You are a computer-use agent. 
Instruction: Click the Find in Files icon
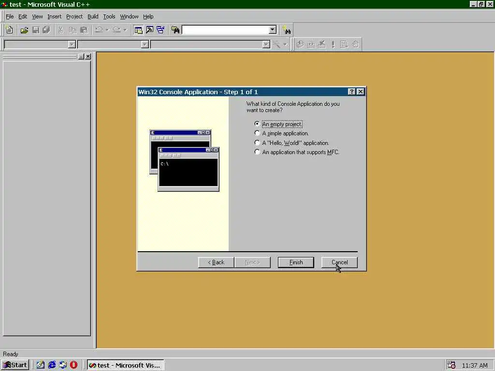coord(175,30)
